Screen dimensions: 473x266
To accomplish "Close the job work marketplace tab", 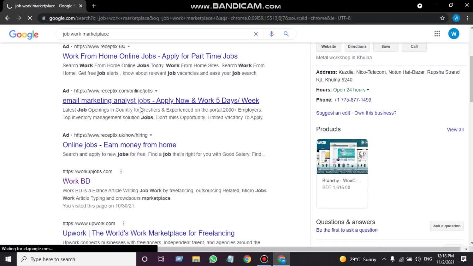I will point(81,6).
